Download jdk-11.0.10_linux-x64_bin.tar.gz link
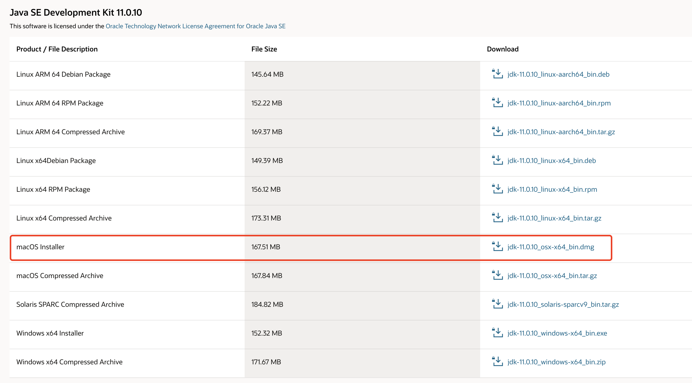 [554, 218]
